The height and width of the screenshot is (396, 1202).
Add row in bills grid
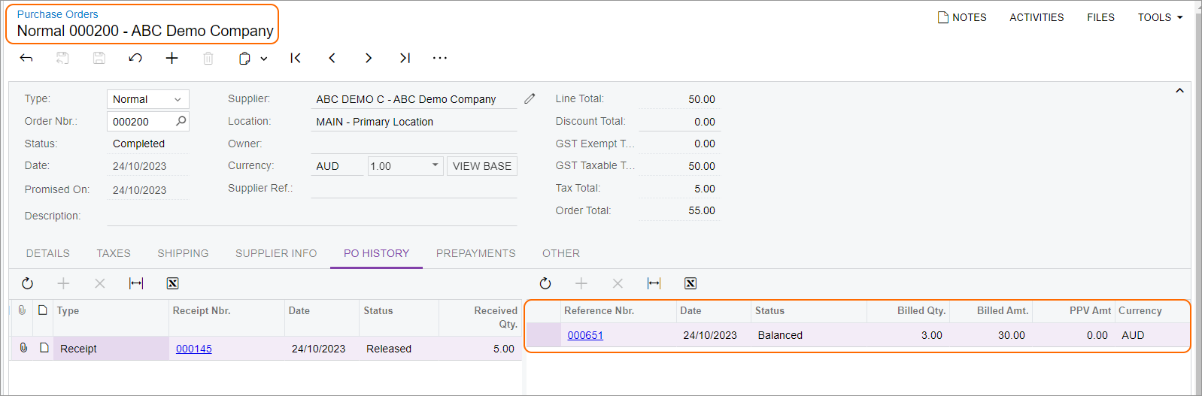point(581,283)
